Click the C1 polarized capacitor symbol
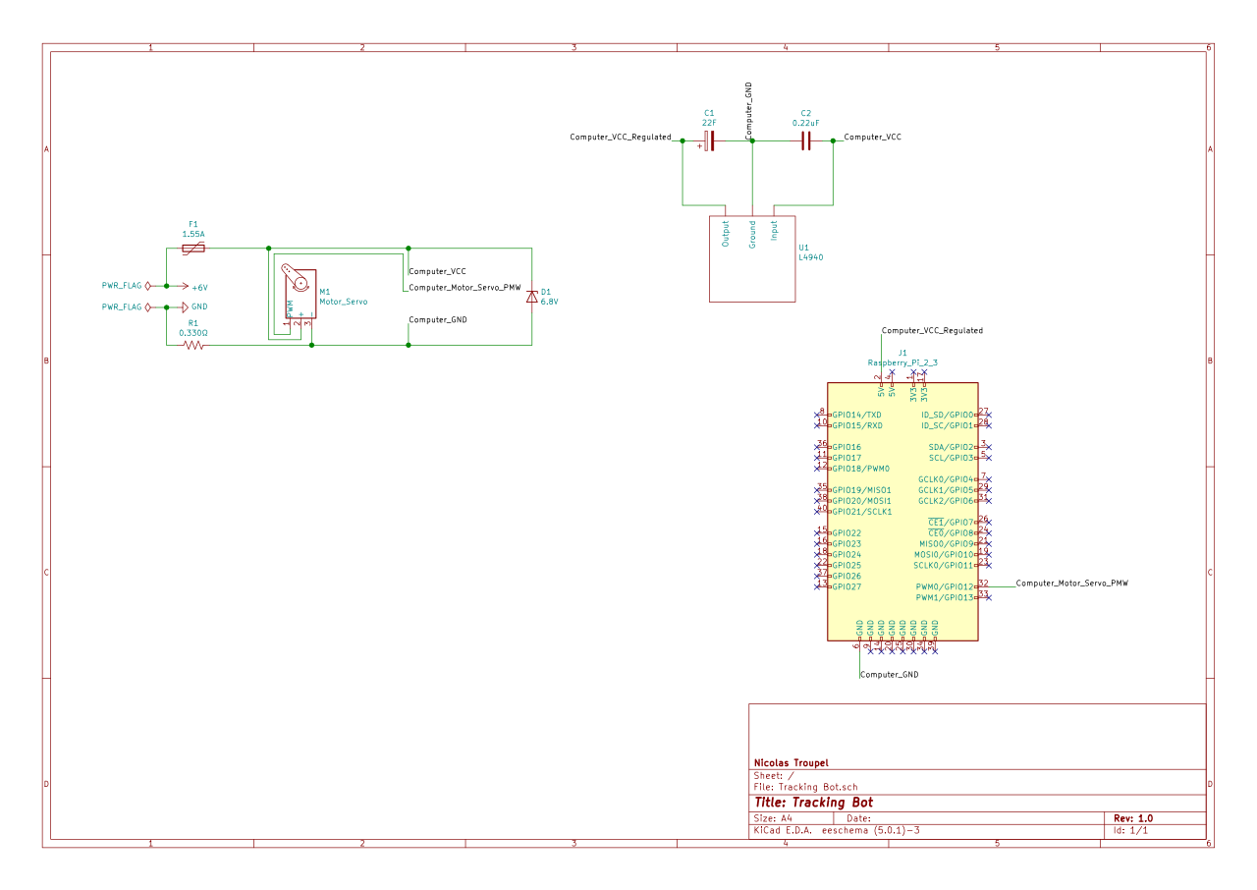The width and height of the screenshot is (1257, 890). click(x=709, y=141)
